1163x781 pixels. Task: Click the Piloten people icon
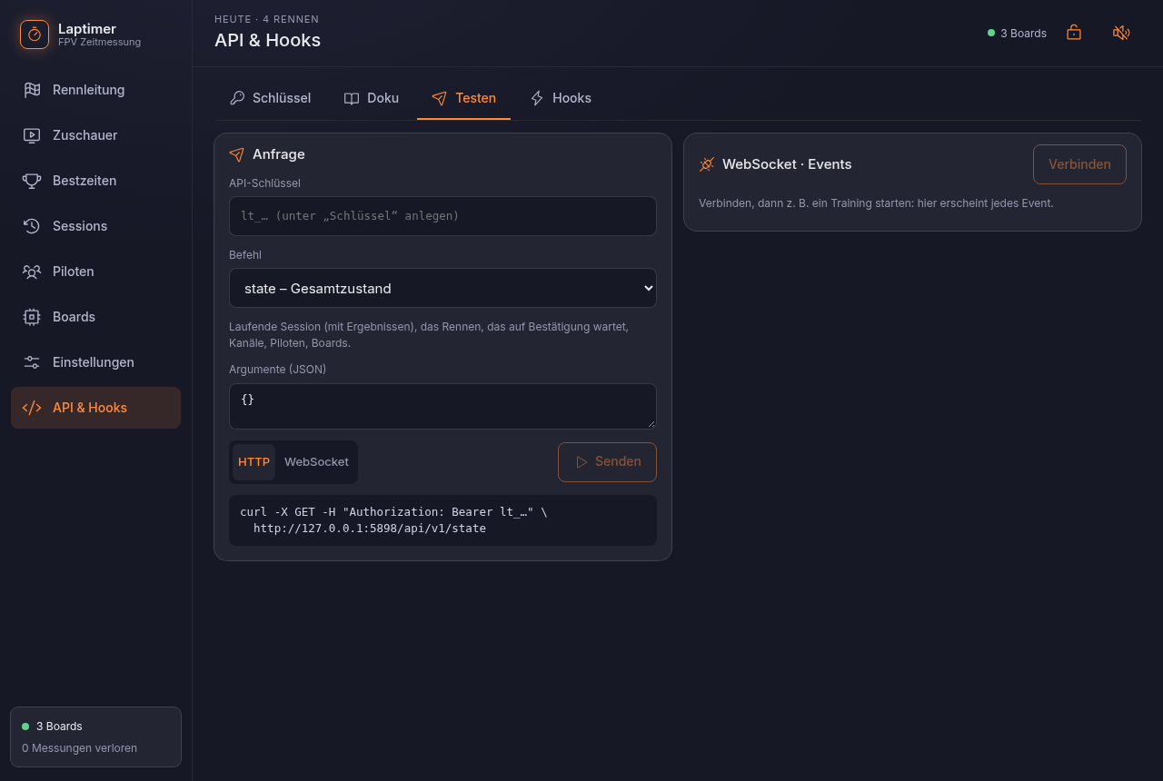pos(32,272)
